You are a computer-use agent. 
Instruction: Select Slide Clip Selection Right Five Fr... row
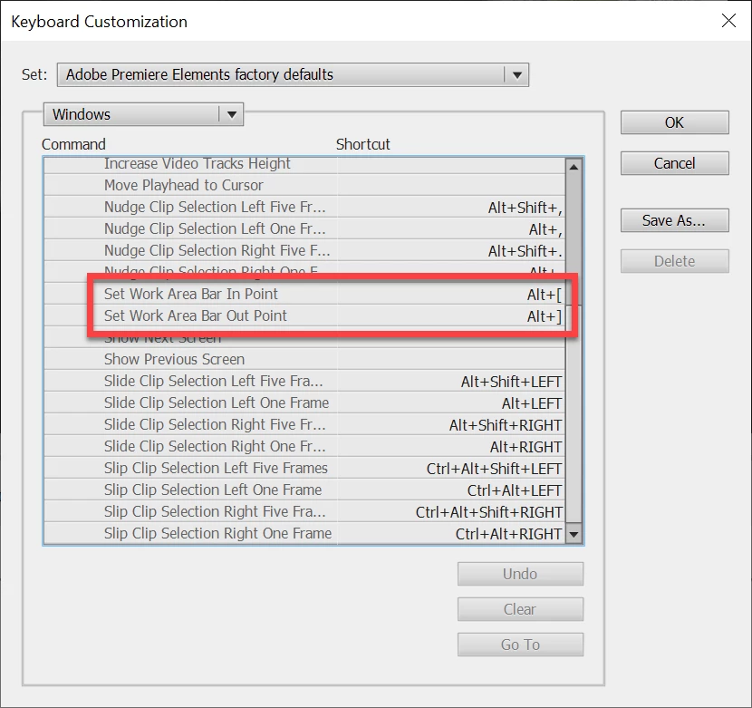(304, 424)
